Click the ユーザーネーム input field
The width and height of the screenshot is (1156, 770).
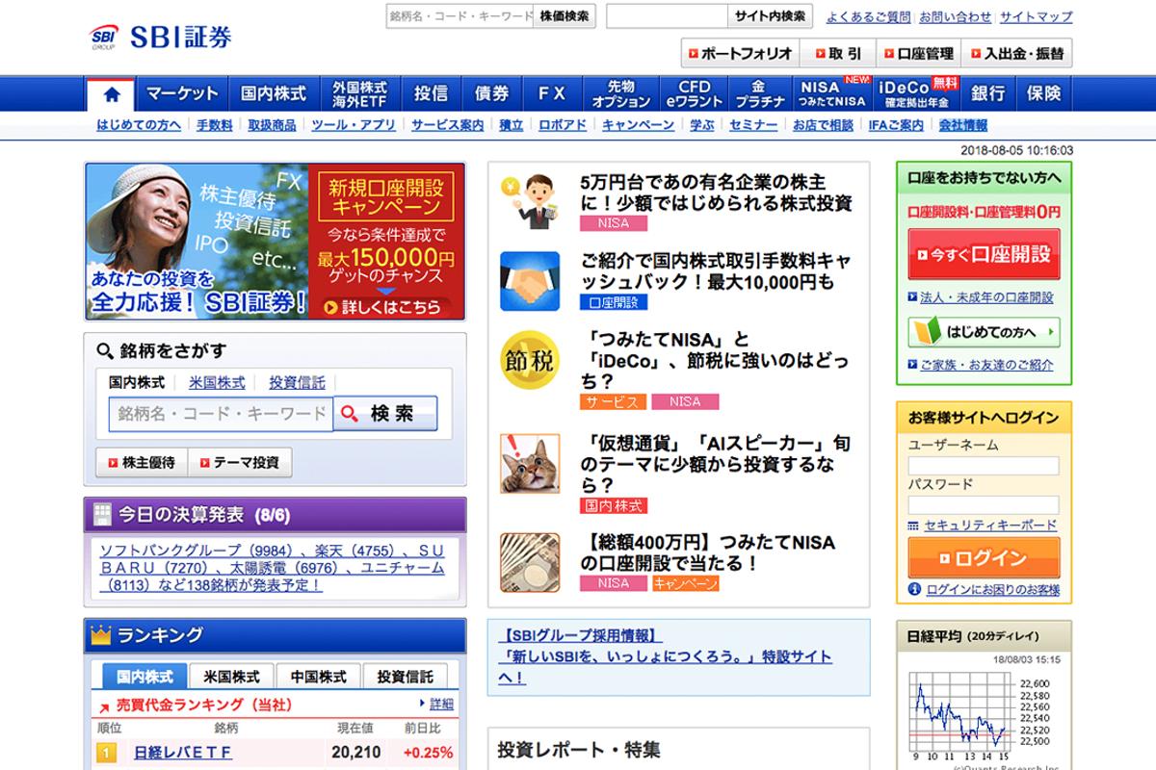[982, 464]
